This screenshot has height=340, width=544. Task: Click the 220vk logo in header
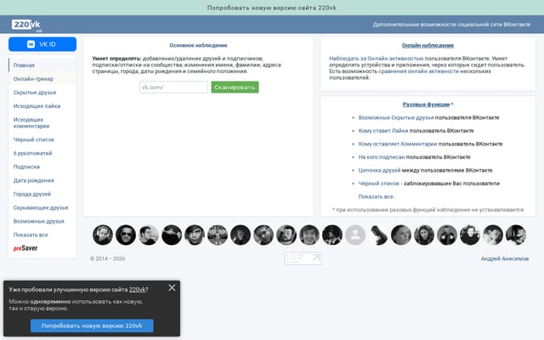tap(26, 25)
